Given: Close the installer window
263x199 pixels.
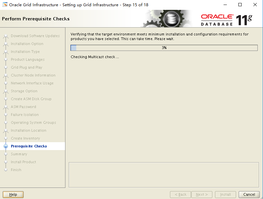Looking at the screenshot, I should point(255,5).
